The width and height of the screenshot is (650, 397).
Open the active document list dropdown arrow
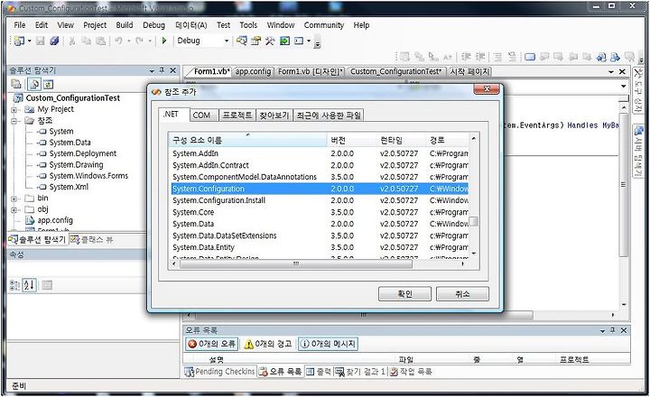611,71
